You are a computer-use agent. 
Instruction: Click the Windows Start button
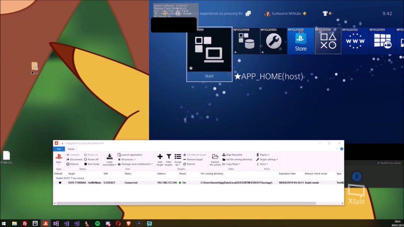pos(4,224)
